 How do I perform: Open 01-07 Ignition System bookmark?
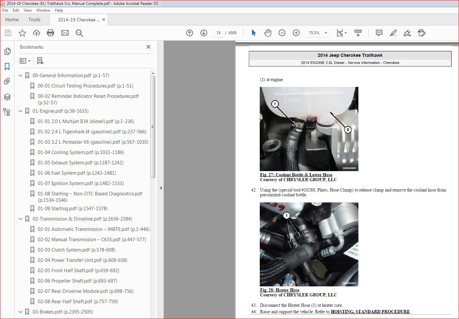pyautogui.click(x=81, y=183)
